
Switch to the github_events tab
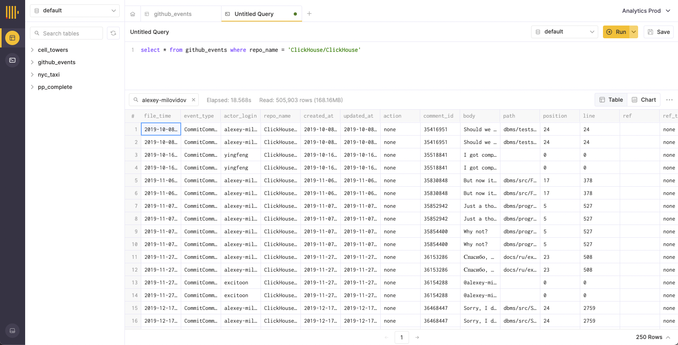tap(173, 14)
